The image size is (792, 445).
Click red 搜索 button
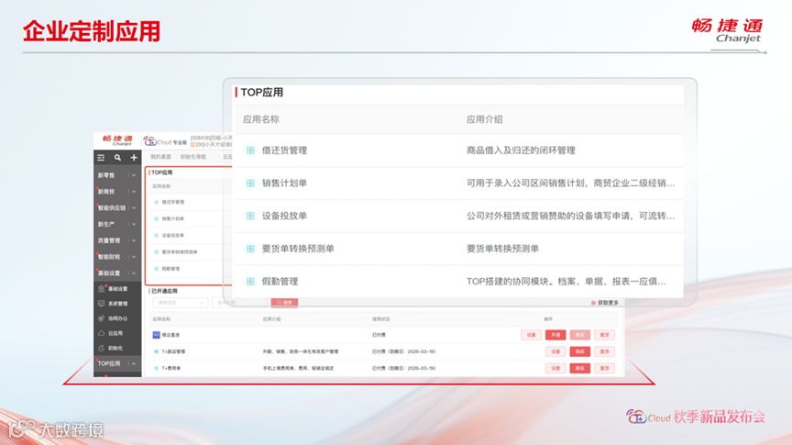click(x=284, y=303)
